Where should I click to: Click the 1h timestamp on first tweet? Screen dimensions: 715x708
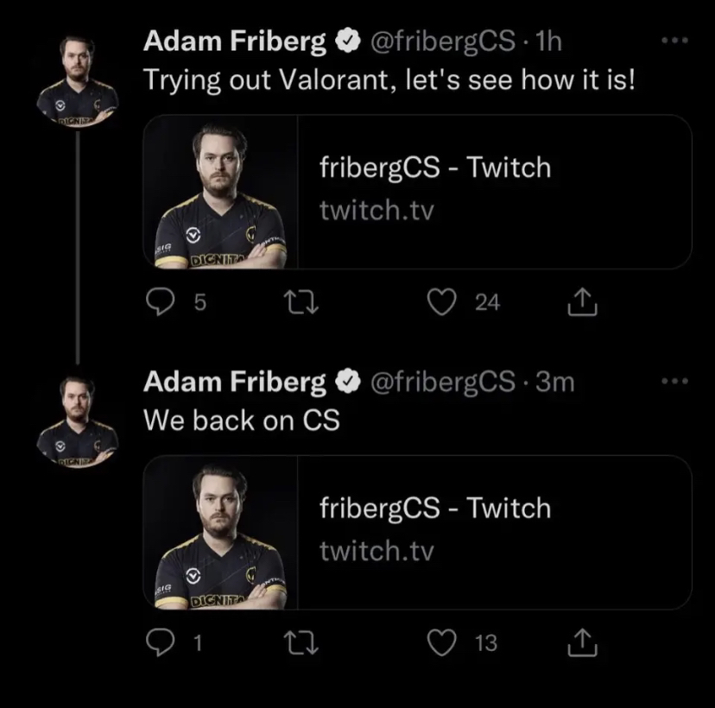[549, 41]
